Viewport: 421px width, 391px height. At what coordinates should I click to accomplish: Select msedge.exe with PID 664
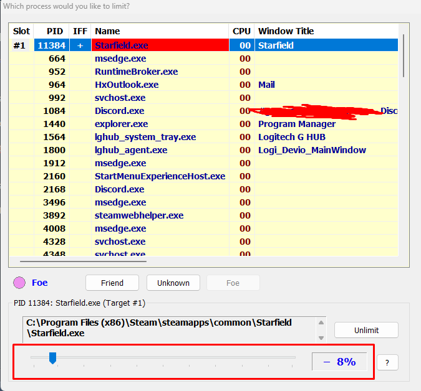[203, 59]
